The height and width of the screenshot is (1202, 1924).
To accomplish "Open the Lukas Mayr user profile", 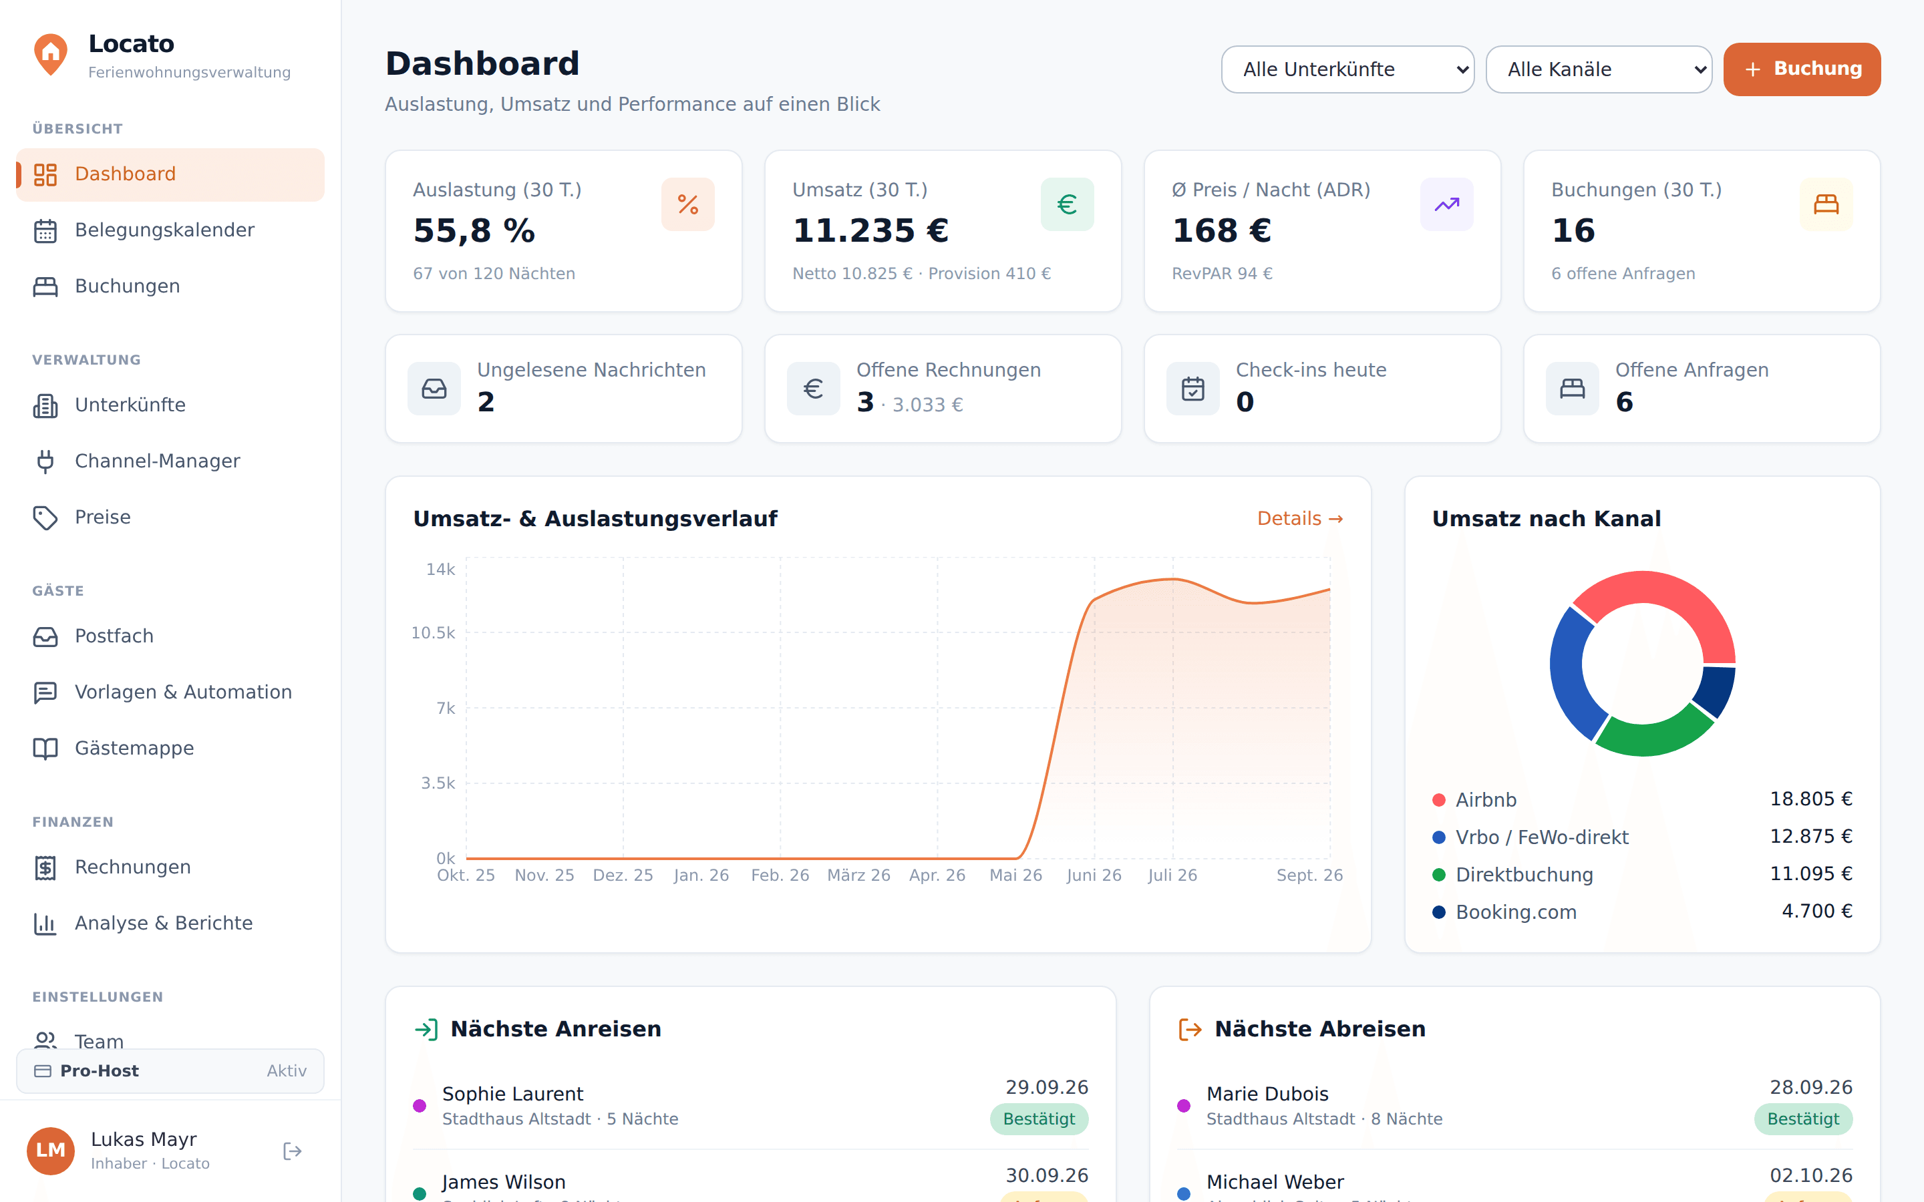I will (151, 1151).
